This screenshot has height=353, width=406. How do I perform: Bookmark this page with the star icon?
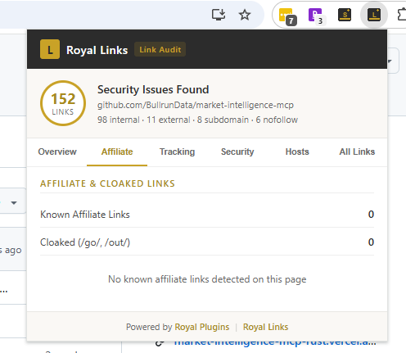click(245, 15)
